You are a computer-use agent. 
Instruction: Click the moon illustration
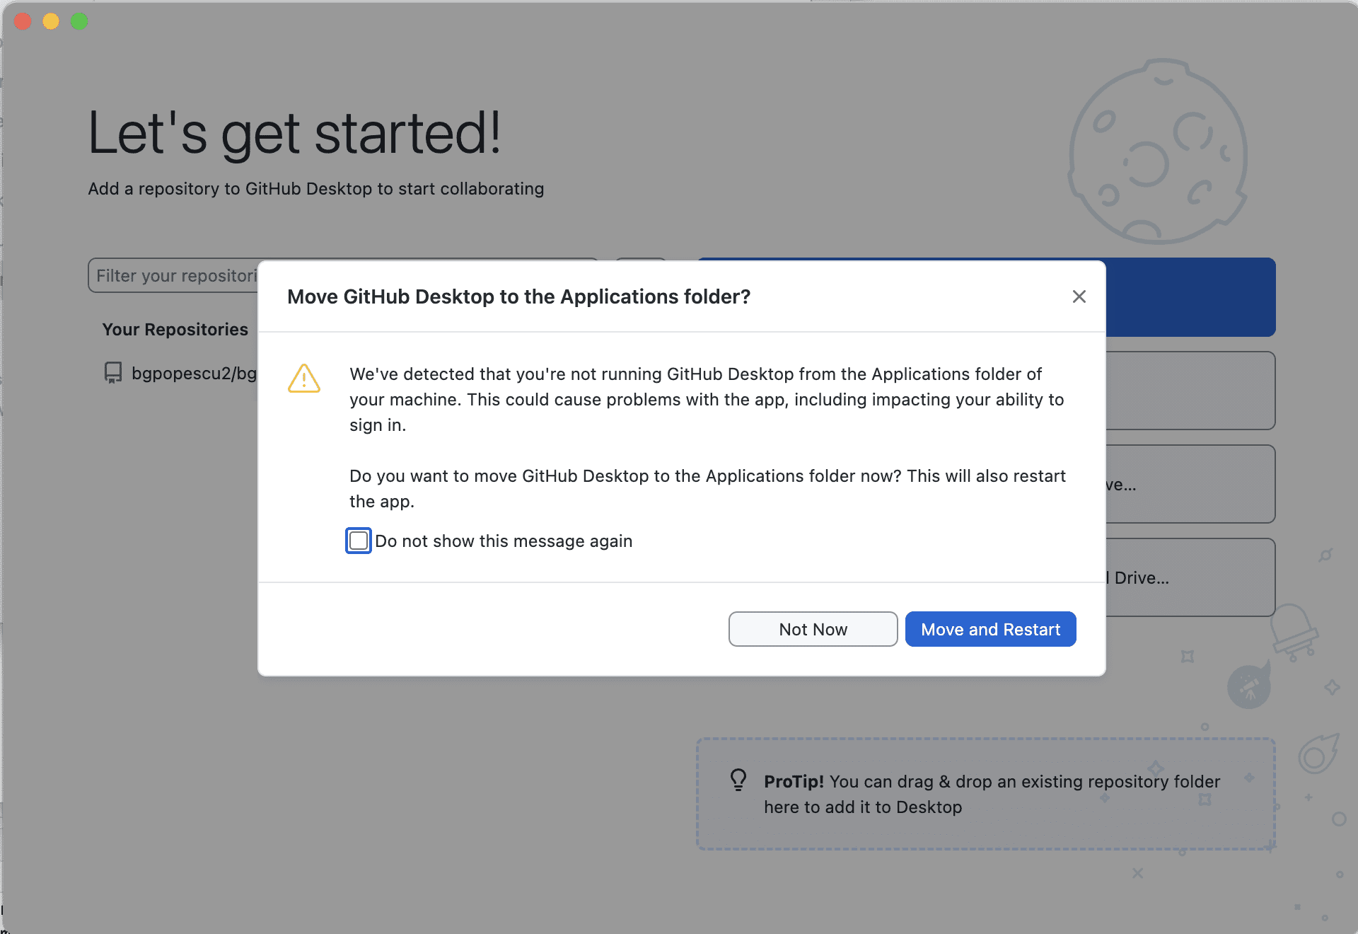(1157, 152)
